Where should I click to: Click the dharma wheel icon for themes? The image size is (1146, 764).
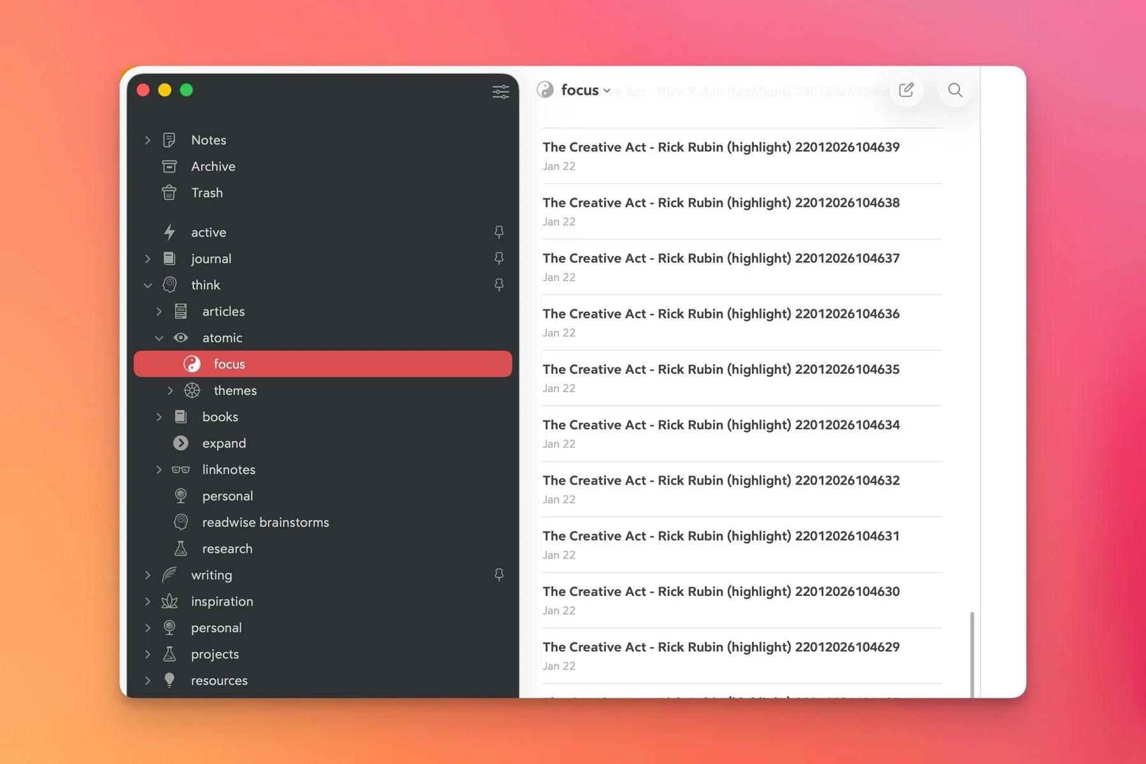click(192, 390)
